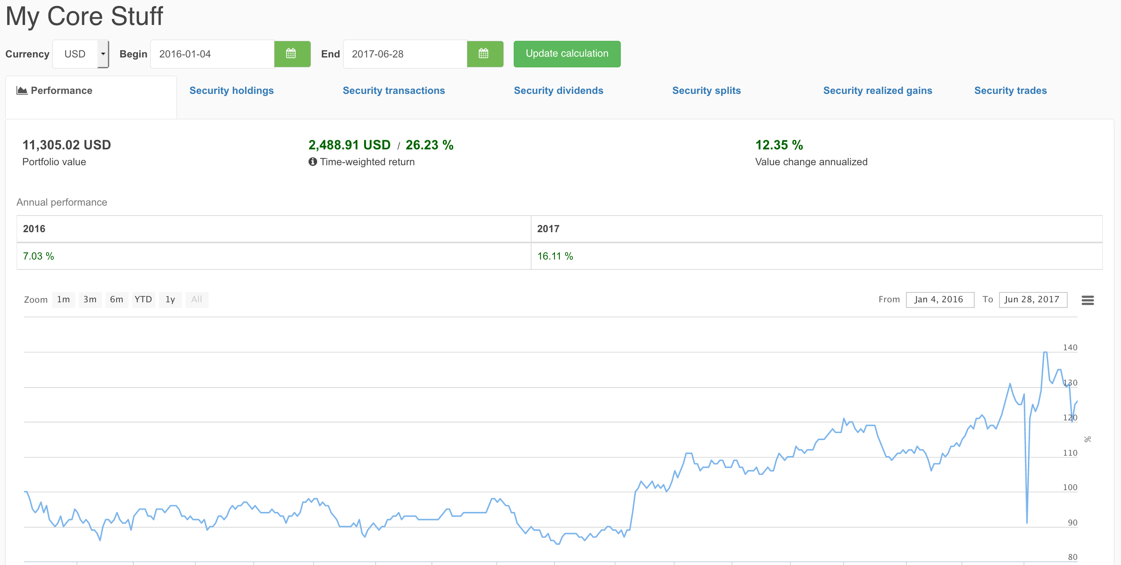Select the All zoom range
Image resolution: width=1121 pixels, height=565 pixels.
197,300
